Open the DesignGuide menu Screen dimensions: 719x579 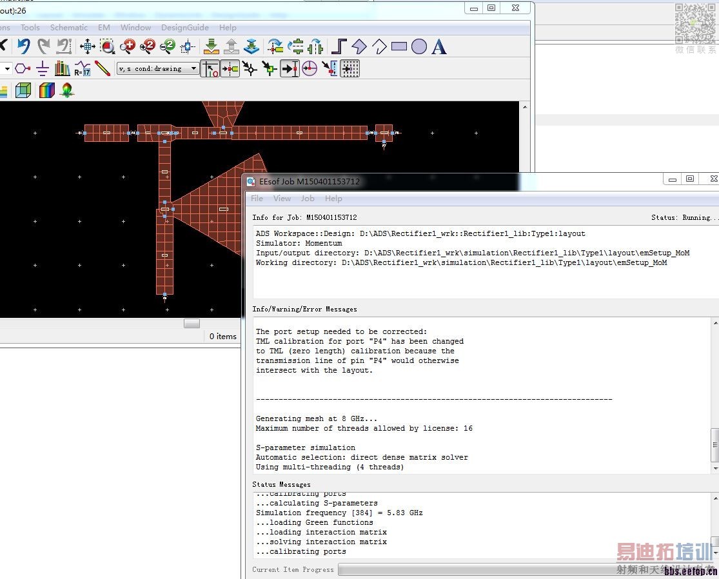(185, 28)
